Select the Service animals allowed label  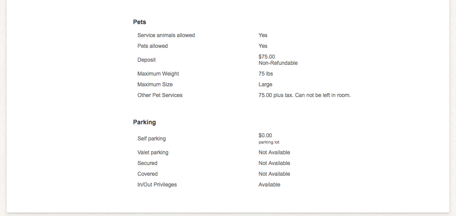(166, 35)
